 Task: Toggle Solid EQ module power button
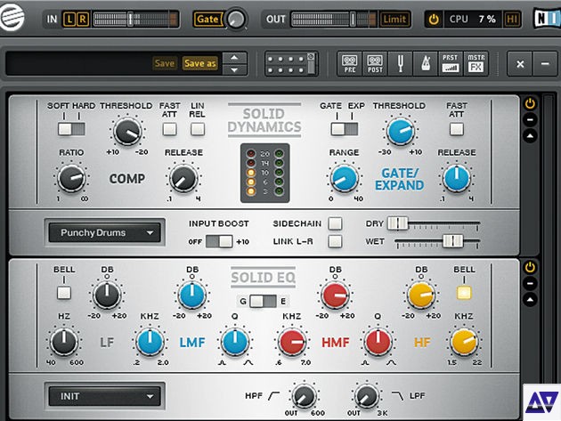(x=530, y=267)
